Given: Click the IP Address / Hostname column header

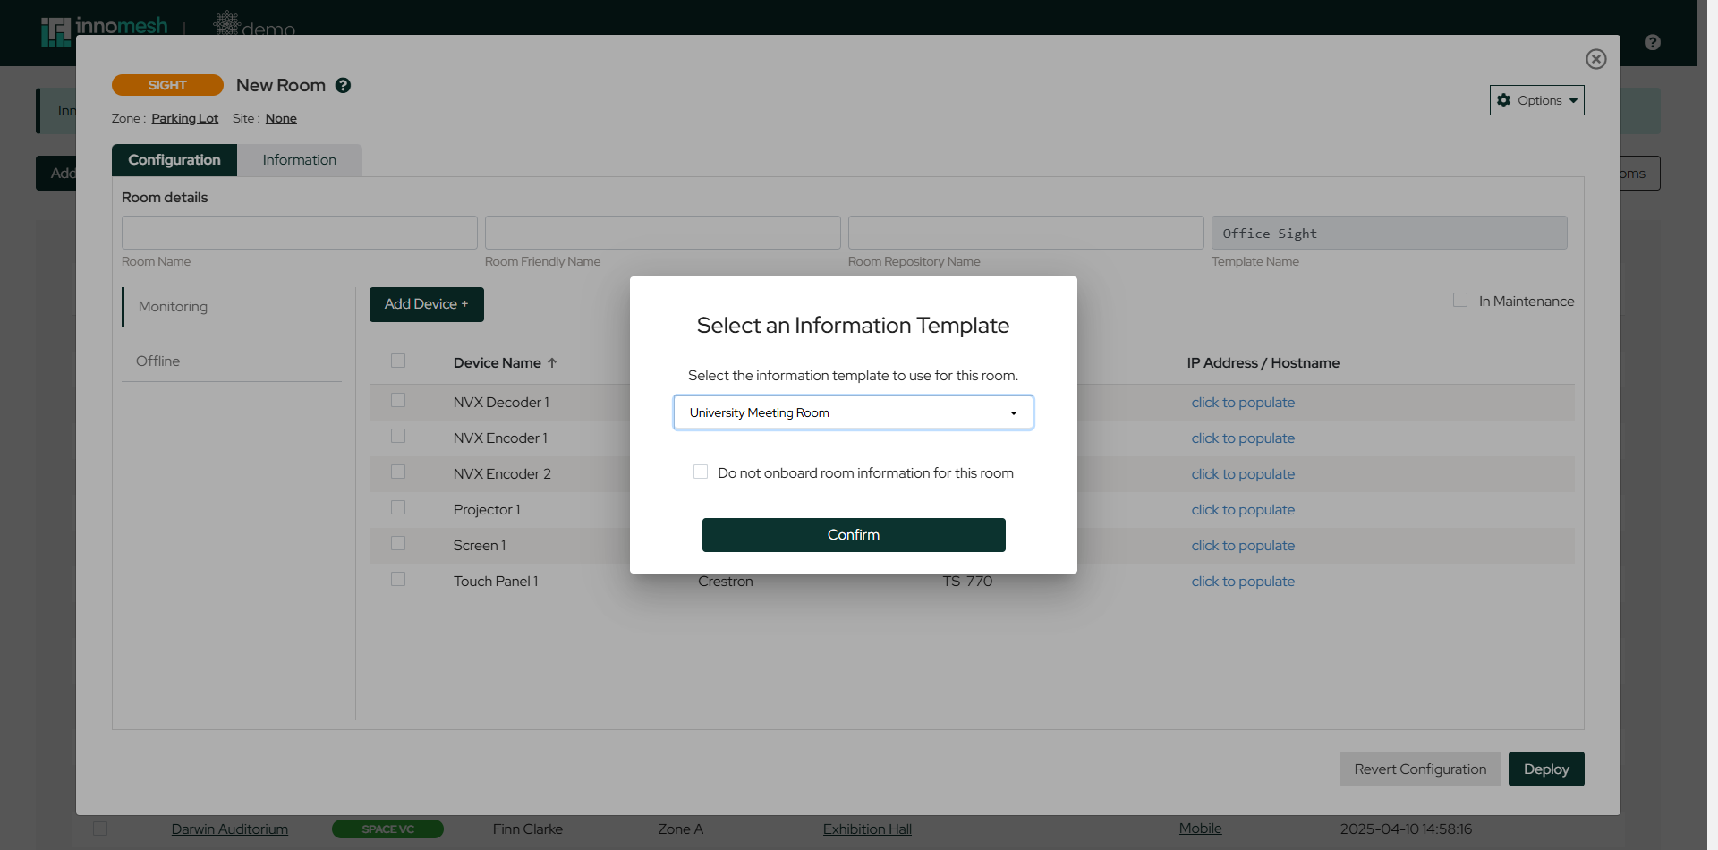Looking at the screenshot, I should pos(1263,363).
